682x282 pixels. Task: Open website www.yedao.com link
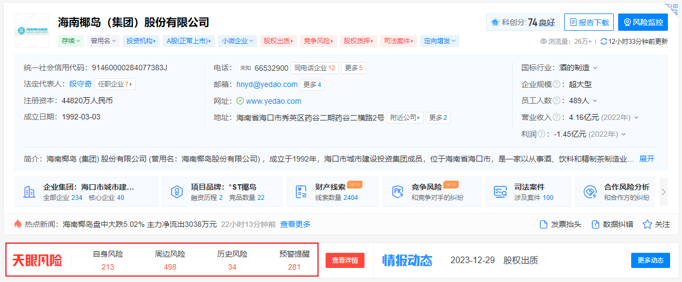274,101
